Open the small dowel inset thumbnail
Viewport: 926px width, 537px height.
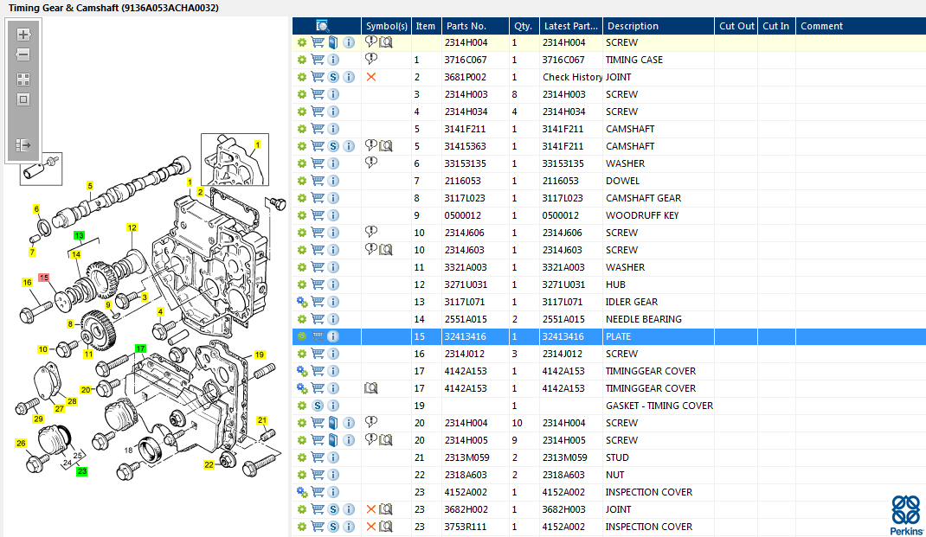[41, 169]
